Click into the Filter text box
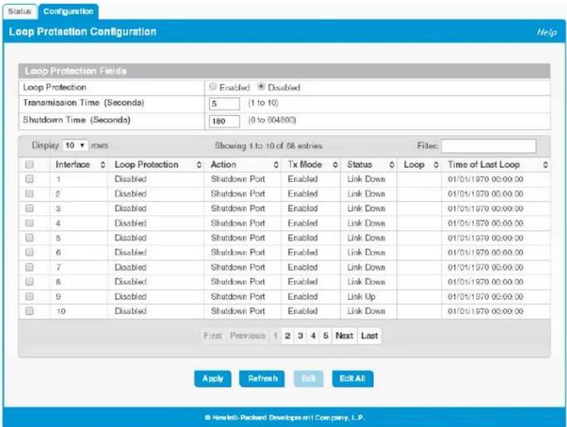This screenshot has width=567, height=427. click(489, 146)
